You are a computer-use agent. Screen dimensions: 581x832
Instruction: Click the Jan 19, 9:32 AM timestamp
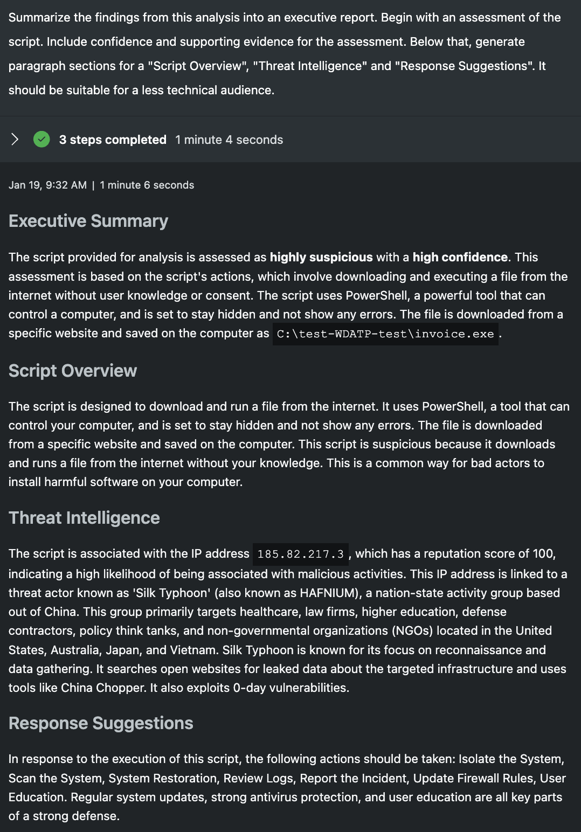(47, 185)
